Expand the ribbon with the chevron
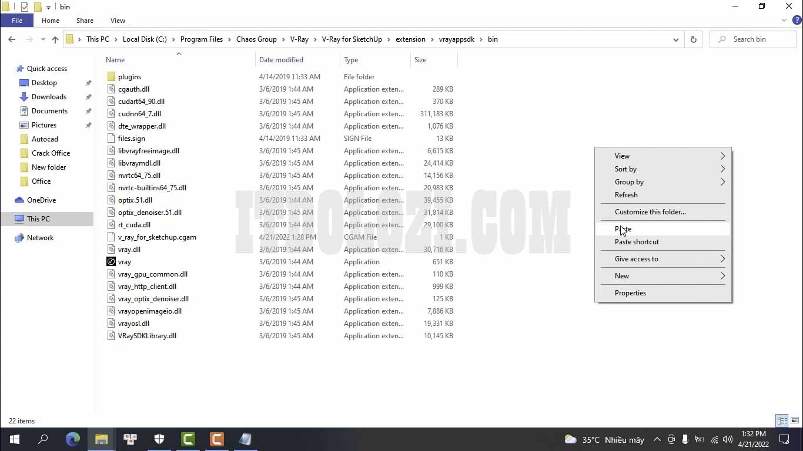 pos(784,21)
